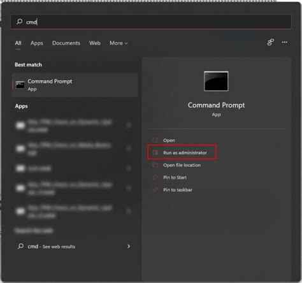
Task: Choose Open file location
Action: 182,165
